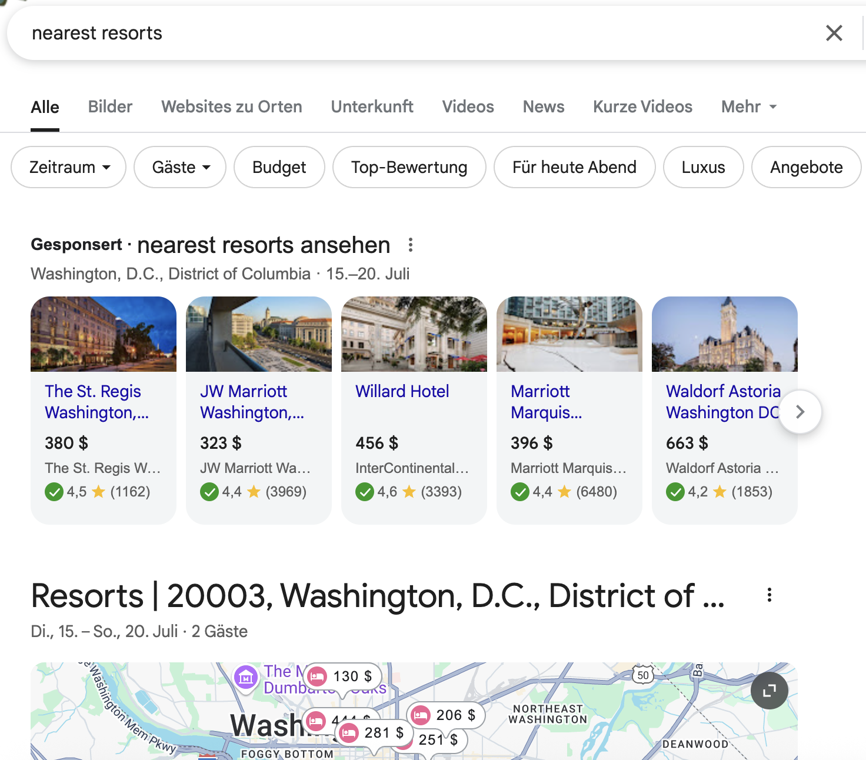Click the dates and 2 Gäste text
866x760 pixels.
(139, 631)
